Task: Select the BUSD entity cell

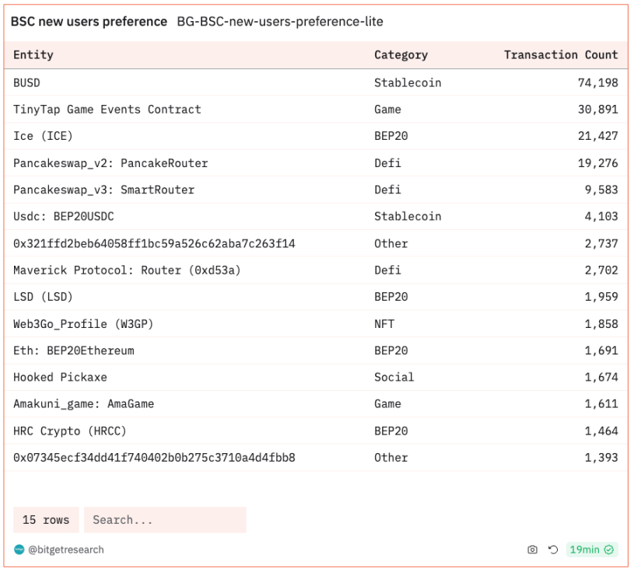Action: pyautogui.click(x=26, y=82)
